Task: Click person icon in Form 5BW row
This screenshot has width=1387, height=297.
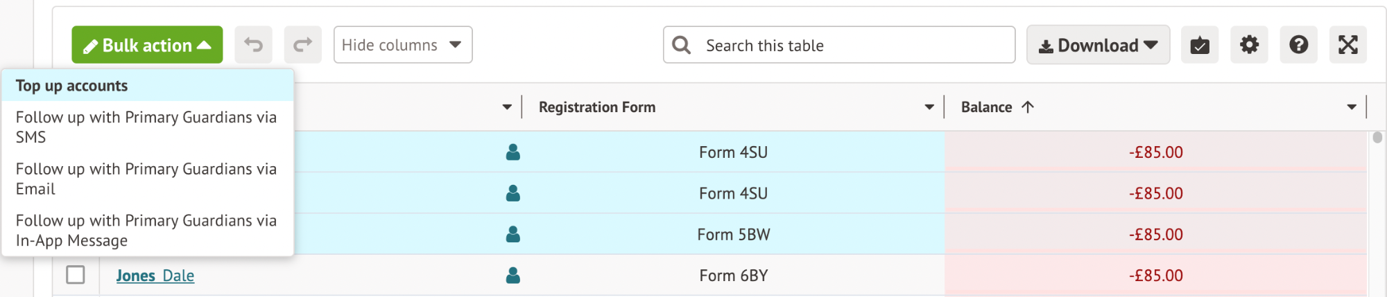Action: [x=513, y=234]
